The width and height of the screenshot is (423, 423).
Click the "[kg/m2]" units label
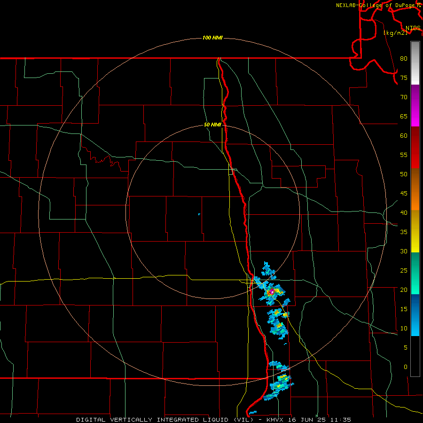[x=395, y=33]
